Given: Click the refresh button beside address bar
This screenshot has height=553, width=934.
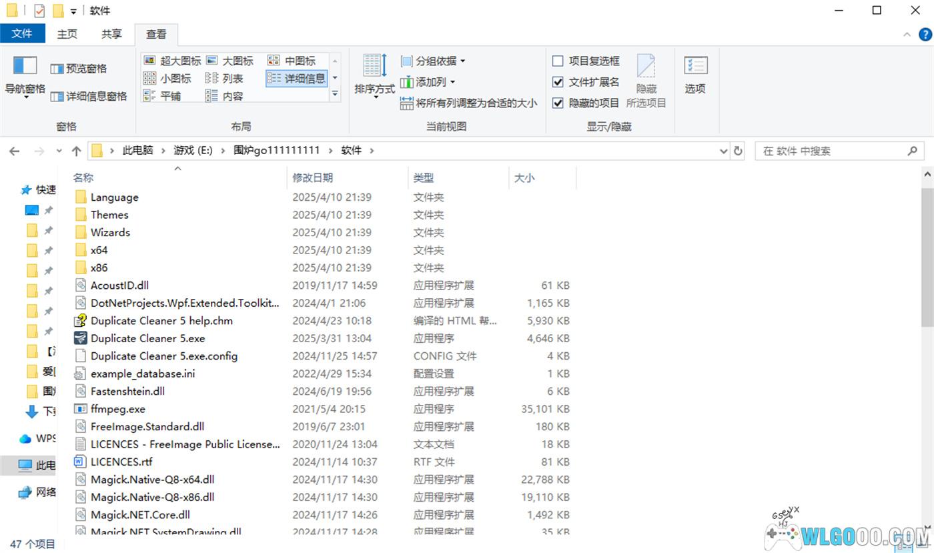Looking at the screenshot, I should click(x=737, y=151).
